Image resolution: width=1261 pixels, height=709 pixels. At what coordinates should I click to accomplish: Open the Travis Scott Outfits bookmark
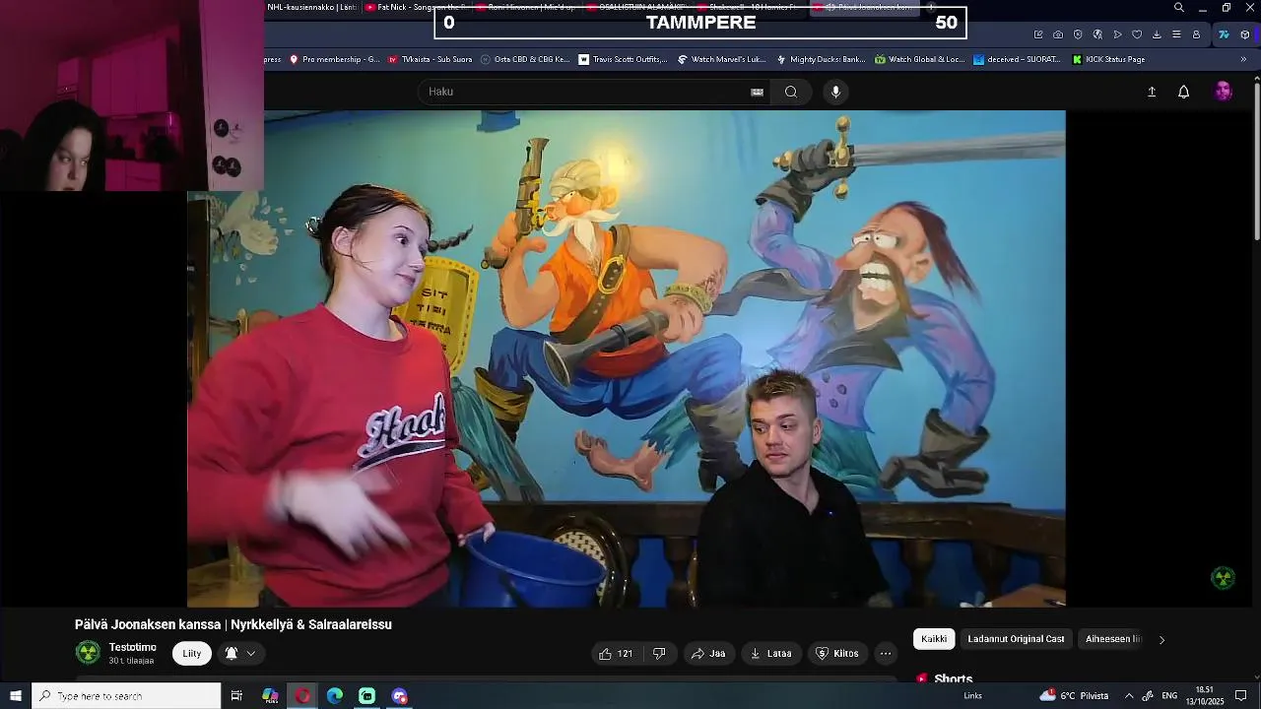(x=623, y=59)
